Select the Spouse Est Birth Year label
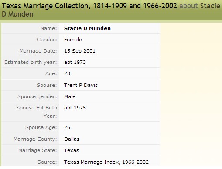This screenshot has height=169, width=222. (x=37, y=112)
